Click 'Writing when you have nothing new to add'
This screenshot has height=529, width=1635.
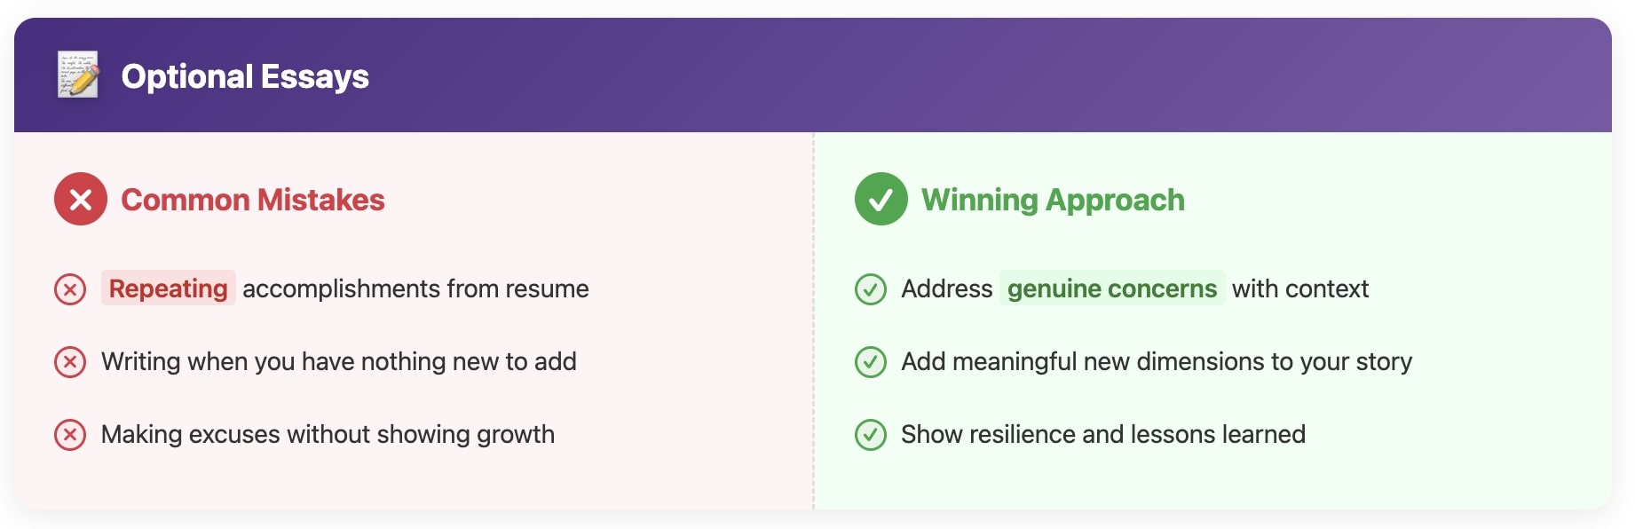pyautogui.click(x=339, y=361)
